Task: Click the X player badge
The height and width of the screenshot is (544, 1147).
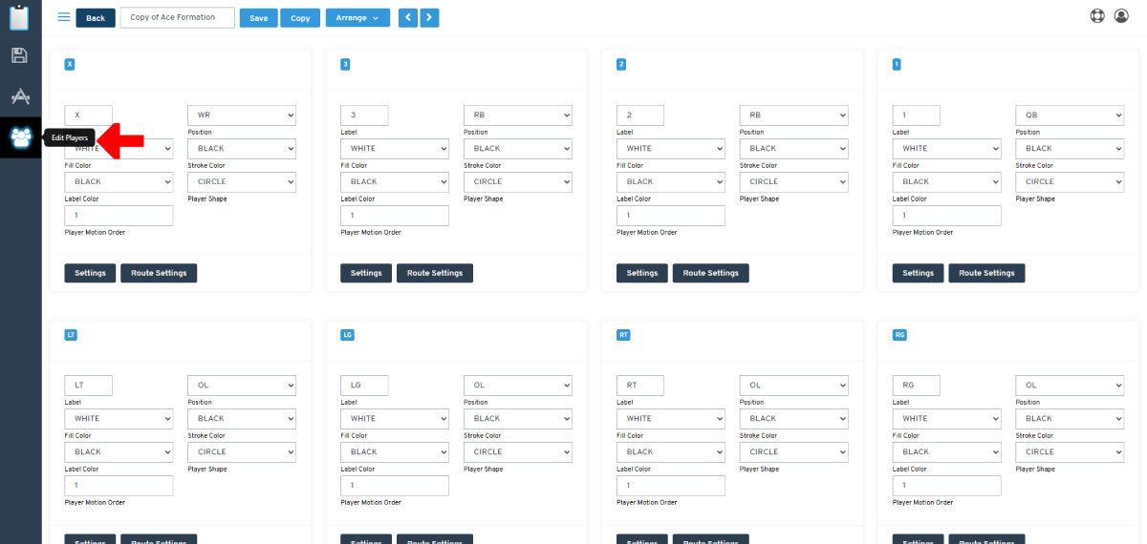Action: coord(70,65)
